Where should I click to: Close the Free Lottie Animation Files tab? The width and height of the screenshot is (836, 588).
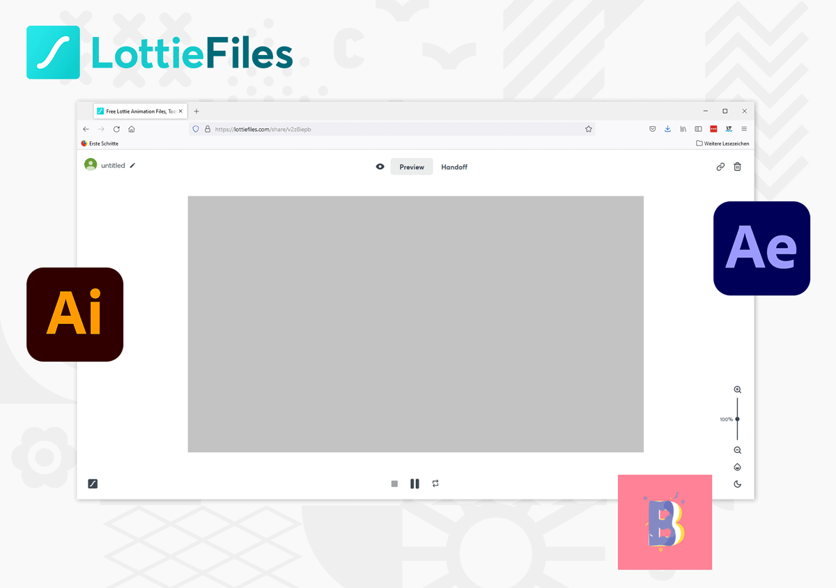tap(181, 111)
